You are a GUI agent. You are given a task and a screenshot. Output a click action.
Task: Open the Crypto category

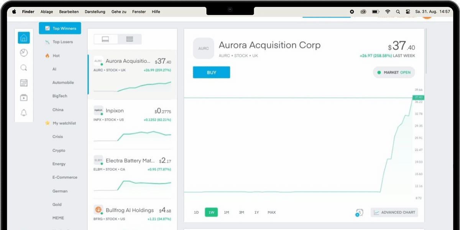(59, 150)
